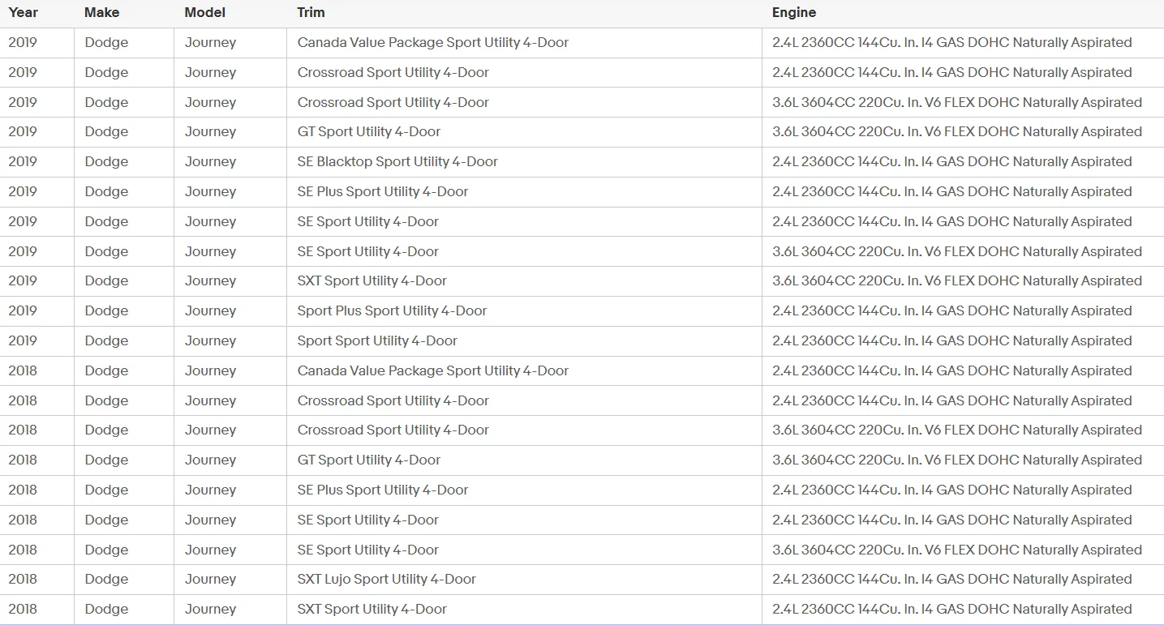This screenshot has width=1164, height=625.
Task: Click 'Crossroad Sport Utility 4-Door' in 2018 3.6L row
Action: [393, 430]
